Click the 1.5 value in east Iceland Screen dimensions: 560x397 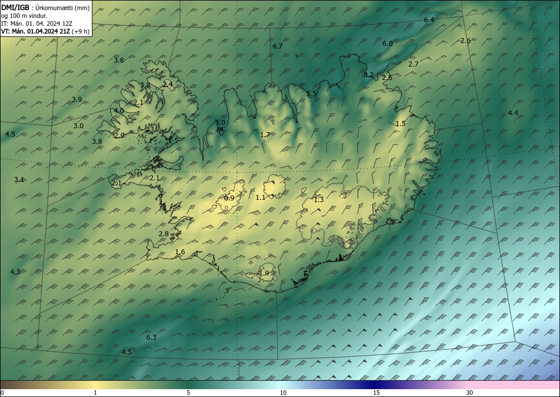point(401,124)
